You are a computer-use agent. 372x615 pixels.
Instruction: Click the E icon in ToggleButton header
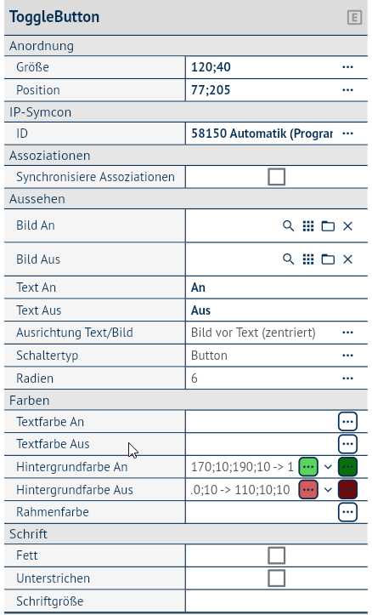354,18
